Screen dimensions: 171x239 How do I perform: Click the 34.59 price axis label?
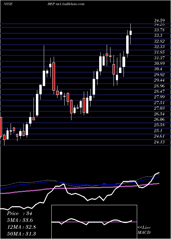[x=159, y=20]
